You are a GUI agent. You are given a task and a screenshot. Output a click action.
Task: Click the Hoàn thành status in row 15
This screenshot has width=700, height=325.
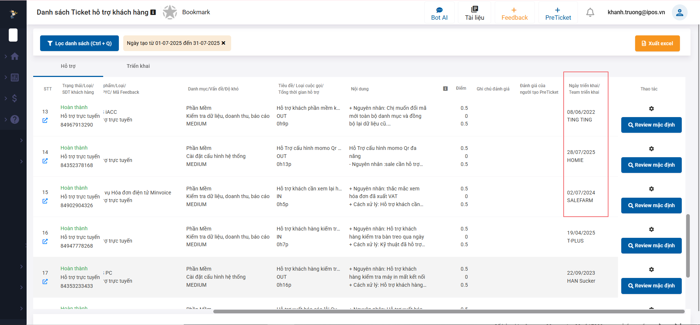(74, 188)
